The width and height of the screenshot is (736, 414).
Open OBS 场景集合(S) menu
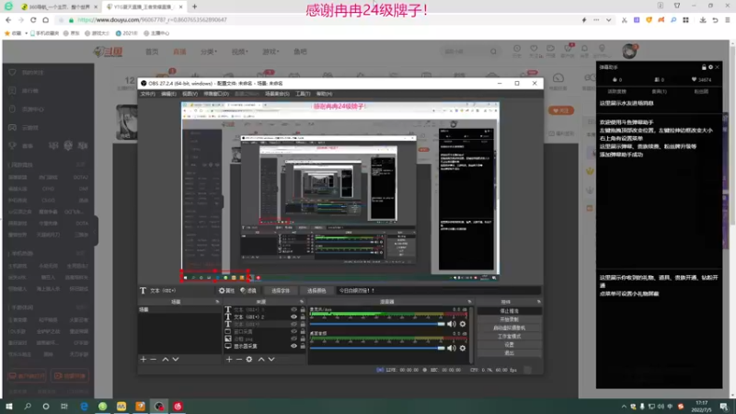tap(277, 94)
